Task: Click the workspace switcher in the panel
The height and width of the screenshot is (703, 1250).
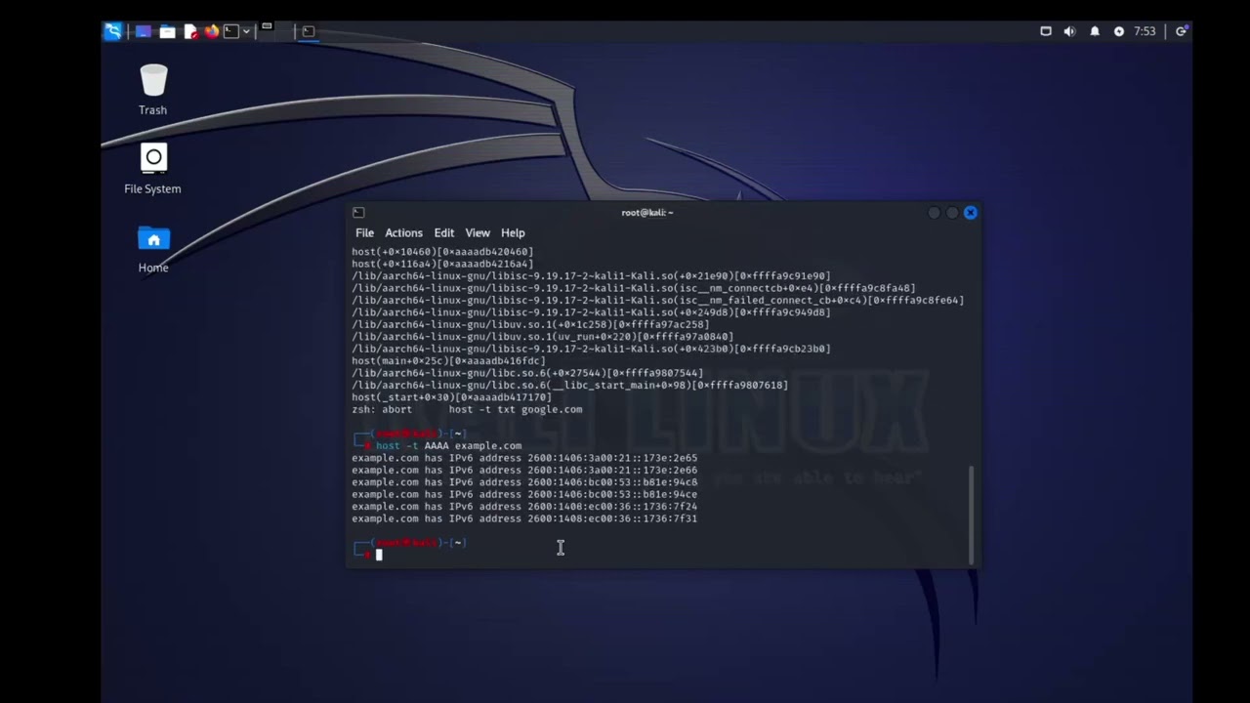Action: (275, 31)
